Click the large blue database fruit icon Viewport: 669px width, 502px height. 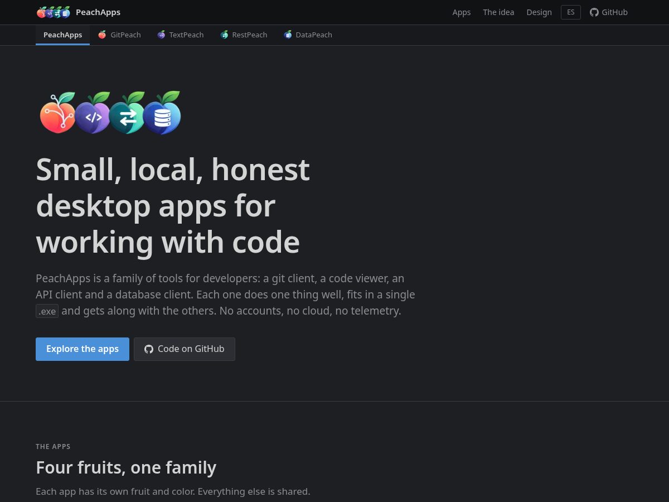[162, 113]
